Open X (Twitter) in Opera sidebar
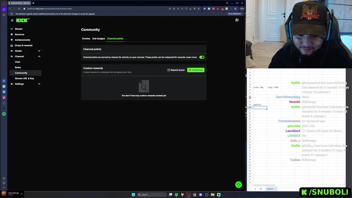Image resolution: width=352 pixels, height=198 pixels. click(4, 108)
